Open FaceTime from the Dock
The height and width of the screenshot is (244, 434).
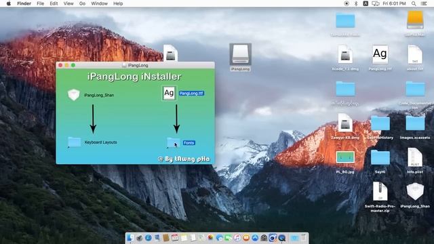[x=229, y=238]
